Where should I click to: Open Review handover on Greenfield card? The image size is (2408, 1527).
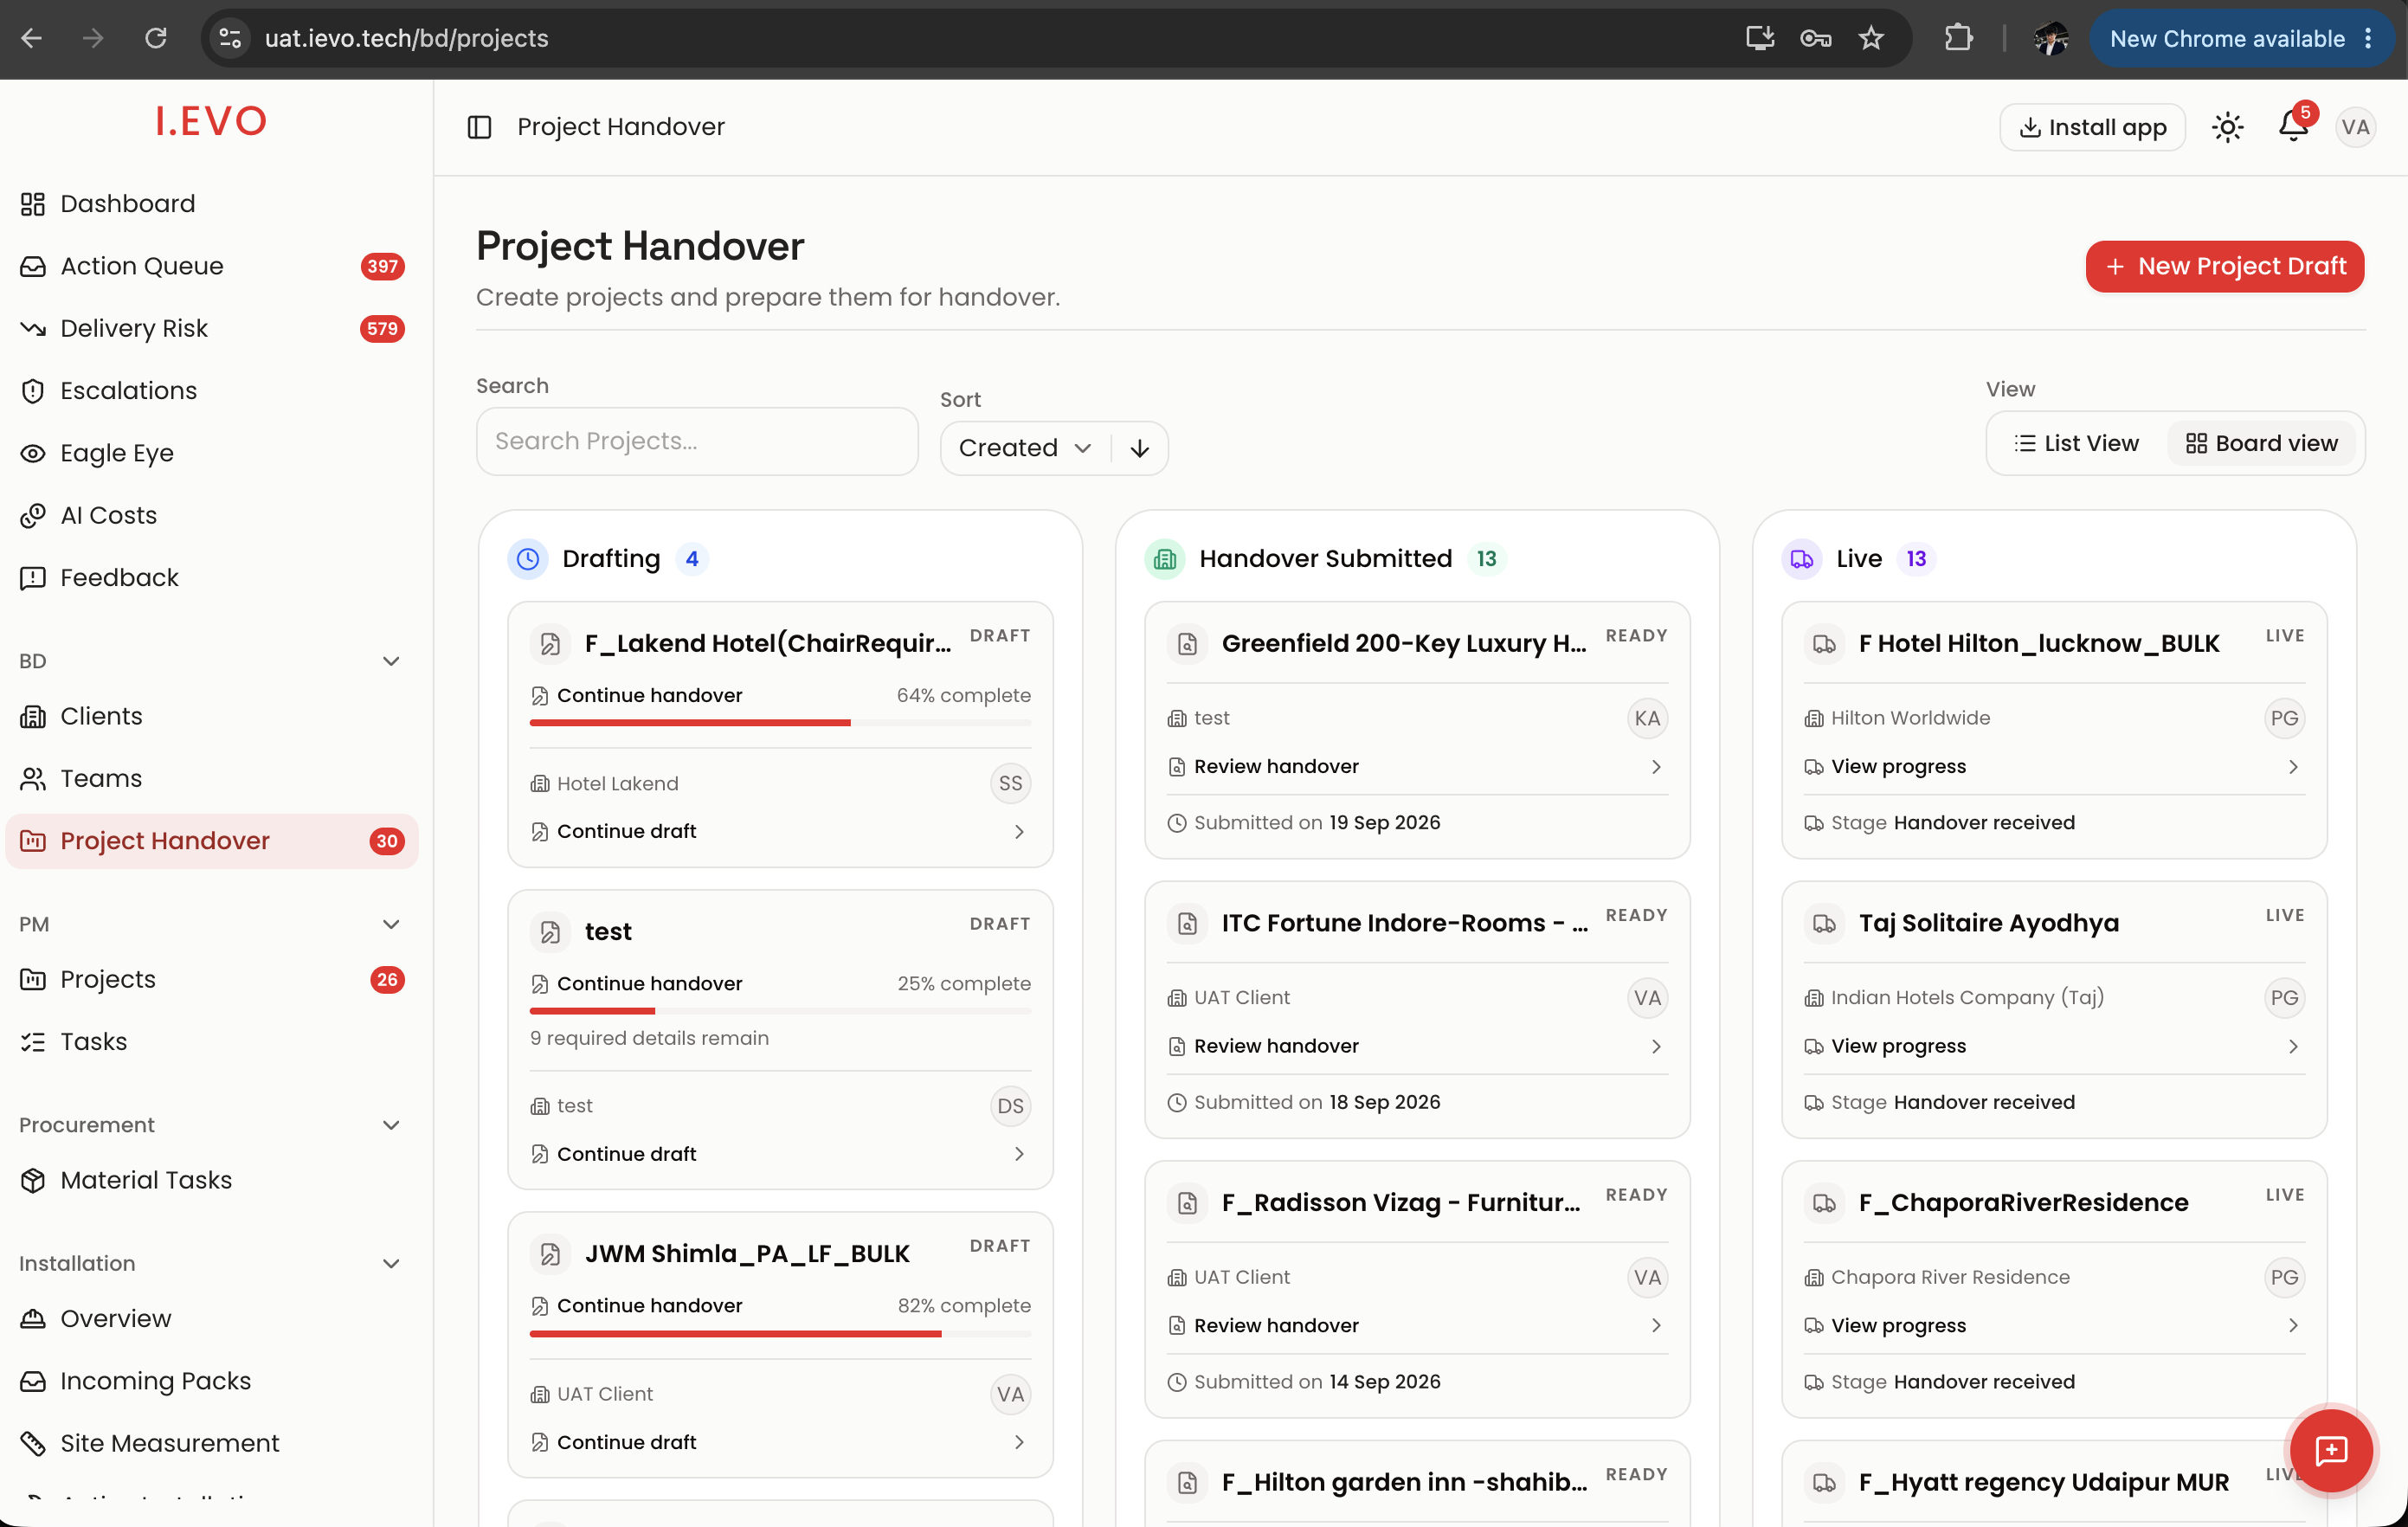point(1416,766)
